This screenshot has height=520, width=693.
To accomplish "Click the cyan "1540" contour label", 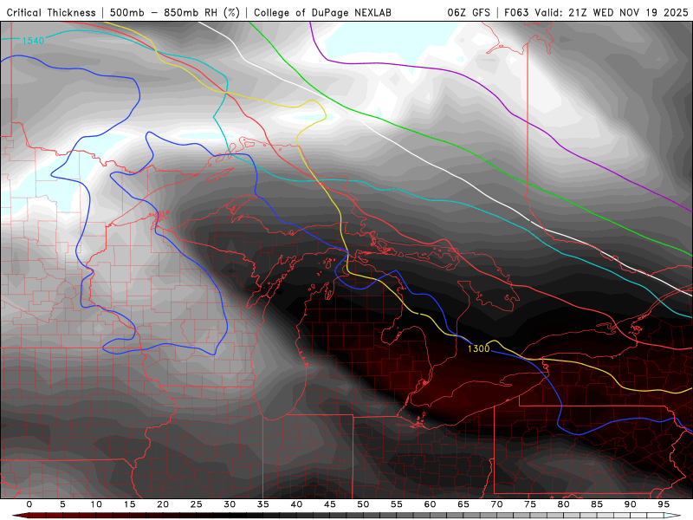I will 33,41.
